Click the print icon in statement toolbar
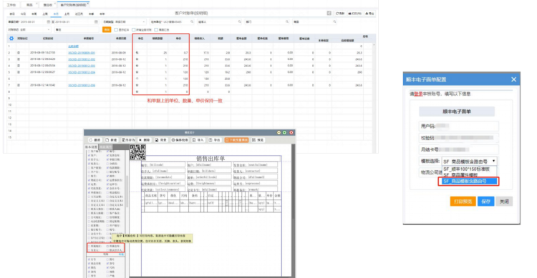This screenshot has height=278, width=537. tap(349, 14)
